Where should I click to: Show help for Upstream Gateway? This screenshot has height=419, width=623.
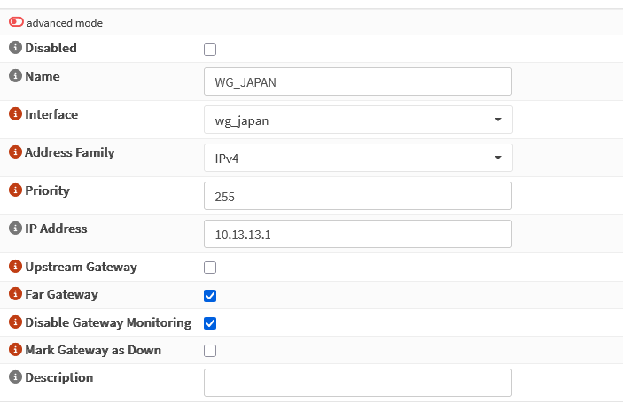click(15, 267)
